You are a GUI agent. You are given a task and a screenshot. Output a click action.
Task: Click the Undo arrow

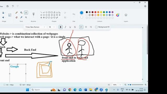[13, 6]
